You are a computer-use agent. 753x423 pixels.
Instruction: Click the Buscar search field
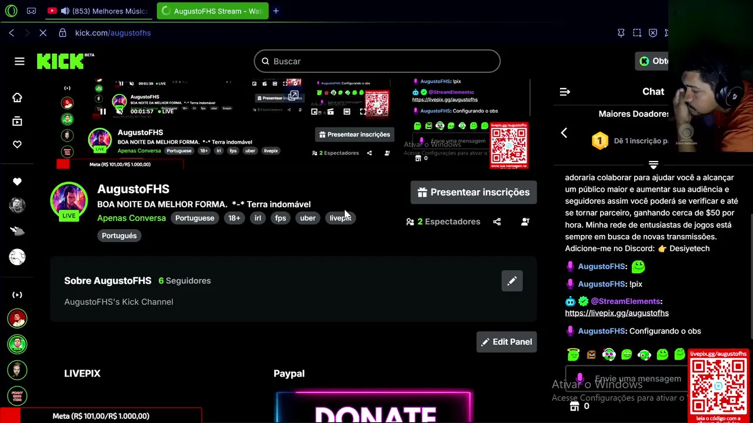(x=377, y=61)
